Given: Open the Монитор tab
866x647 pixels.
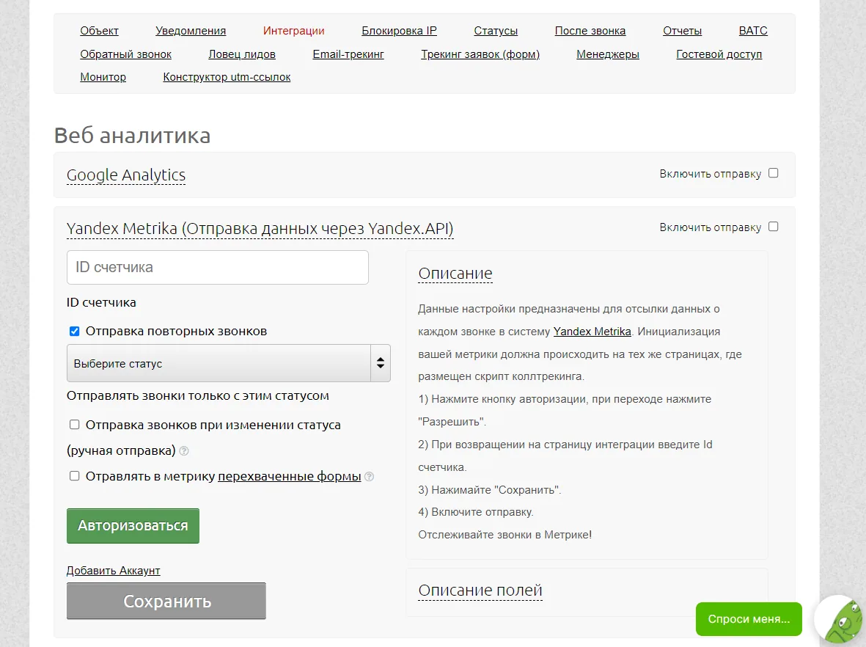Looking at the screenshot, I should 103,77.
